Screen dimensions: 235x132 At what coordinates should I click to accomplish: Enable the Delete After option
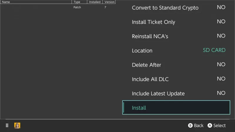(x=176, y=65)
